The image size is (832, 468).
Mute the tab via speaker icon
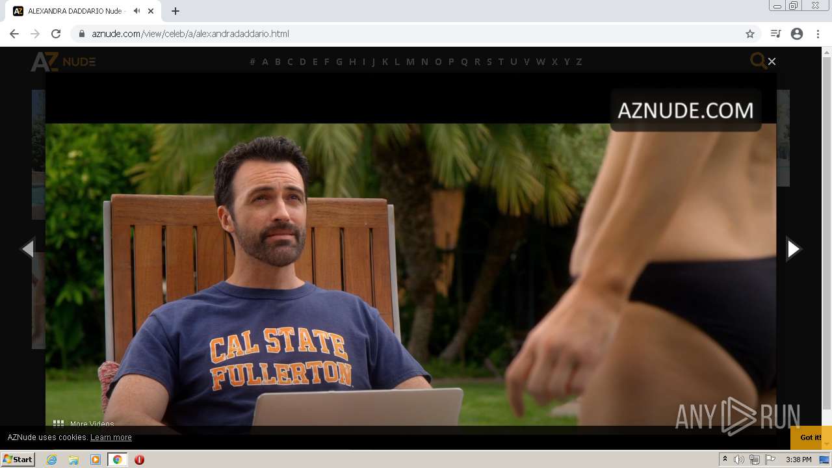pos(136,11)
